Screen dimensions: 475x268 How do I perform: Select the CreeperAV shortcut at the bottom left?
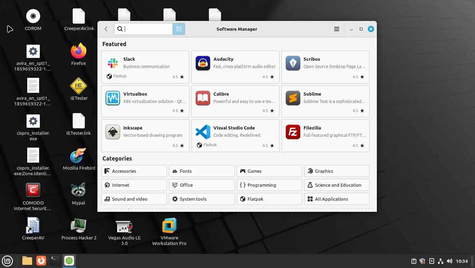tap(33, 226)
